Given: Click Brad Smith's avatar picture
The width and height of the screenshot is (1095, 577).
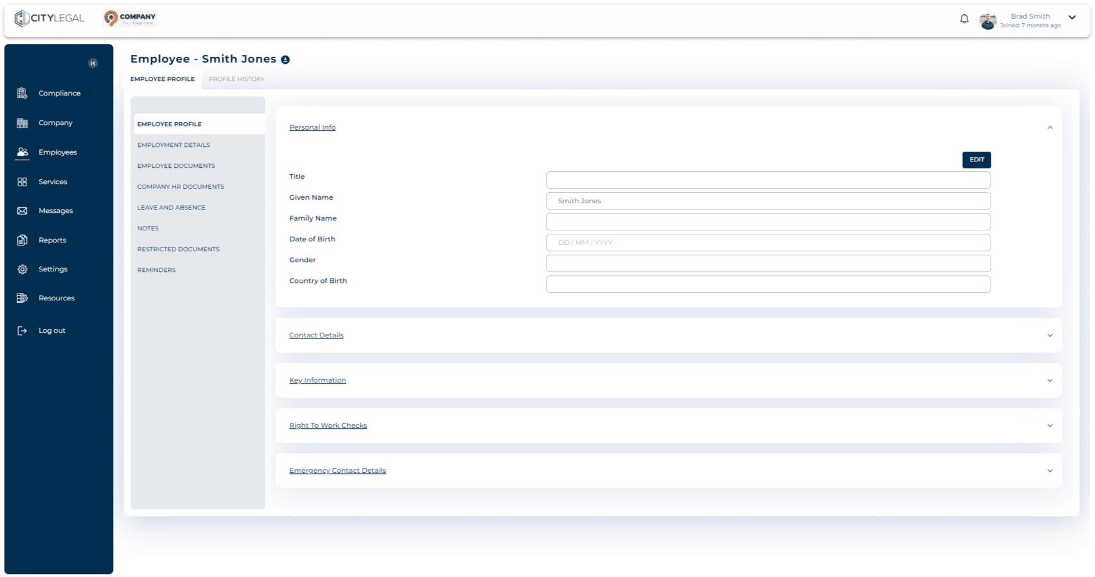Looking at the screenshot, I should point(988,21).
